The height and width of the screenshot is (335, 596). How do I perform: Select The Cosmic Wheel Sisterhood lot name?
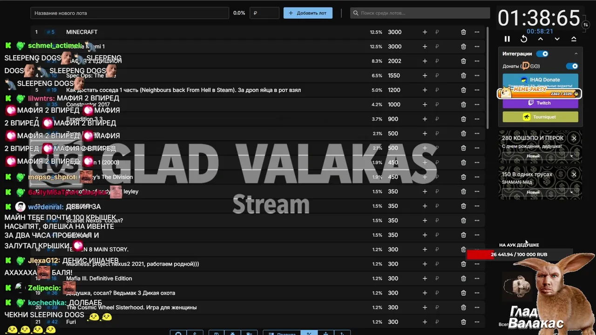[x=131, y=308]
